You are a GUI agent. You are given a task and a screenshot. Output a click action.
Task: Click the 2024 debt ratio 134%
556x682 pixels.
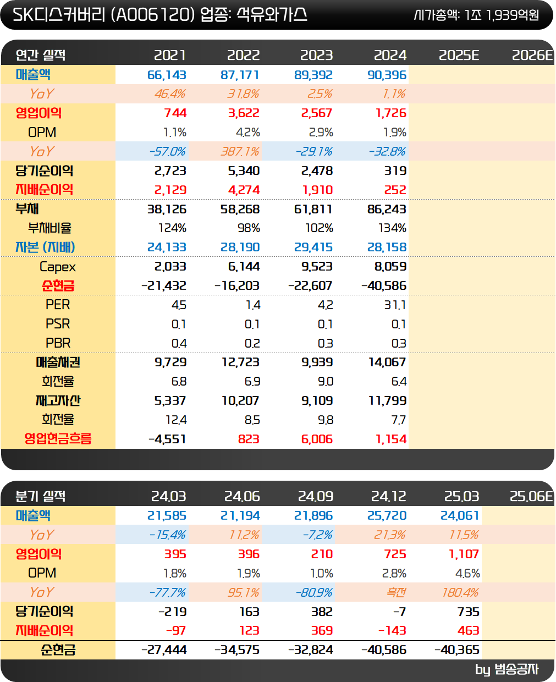pyautogui.click(x=392, y=228)
